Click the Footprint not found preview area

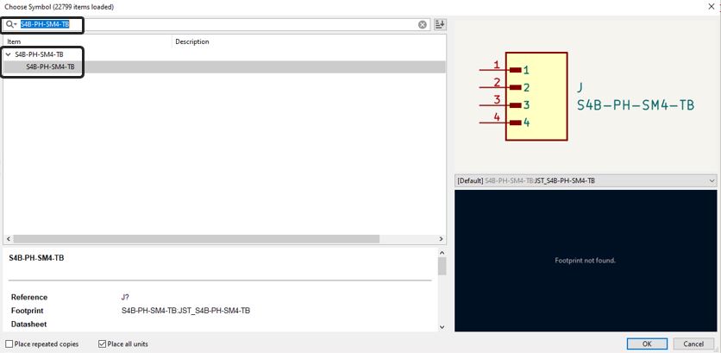pyautogui.click(x=586, y=261)
